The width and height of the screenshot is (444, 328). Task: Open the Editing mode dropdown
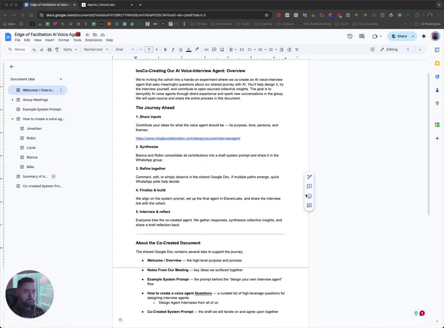(395, 50)
